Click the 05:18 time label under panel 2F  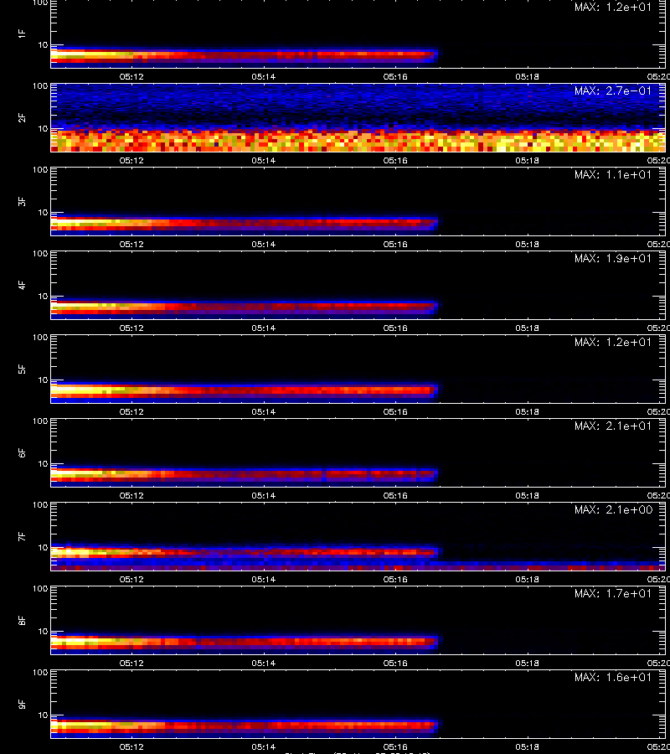(528, 160)
